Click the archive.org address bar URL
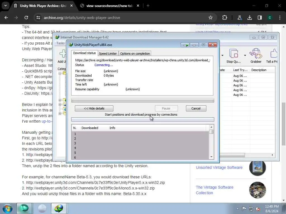 tap(82, 18)
